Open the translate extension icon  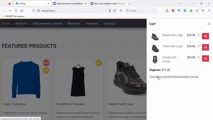point(179,11)
